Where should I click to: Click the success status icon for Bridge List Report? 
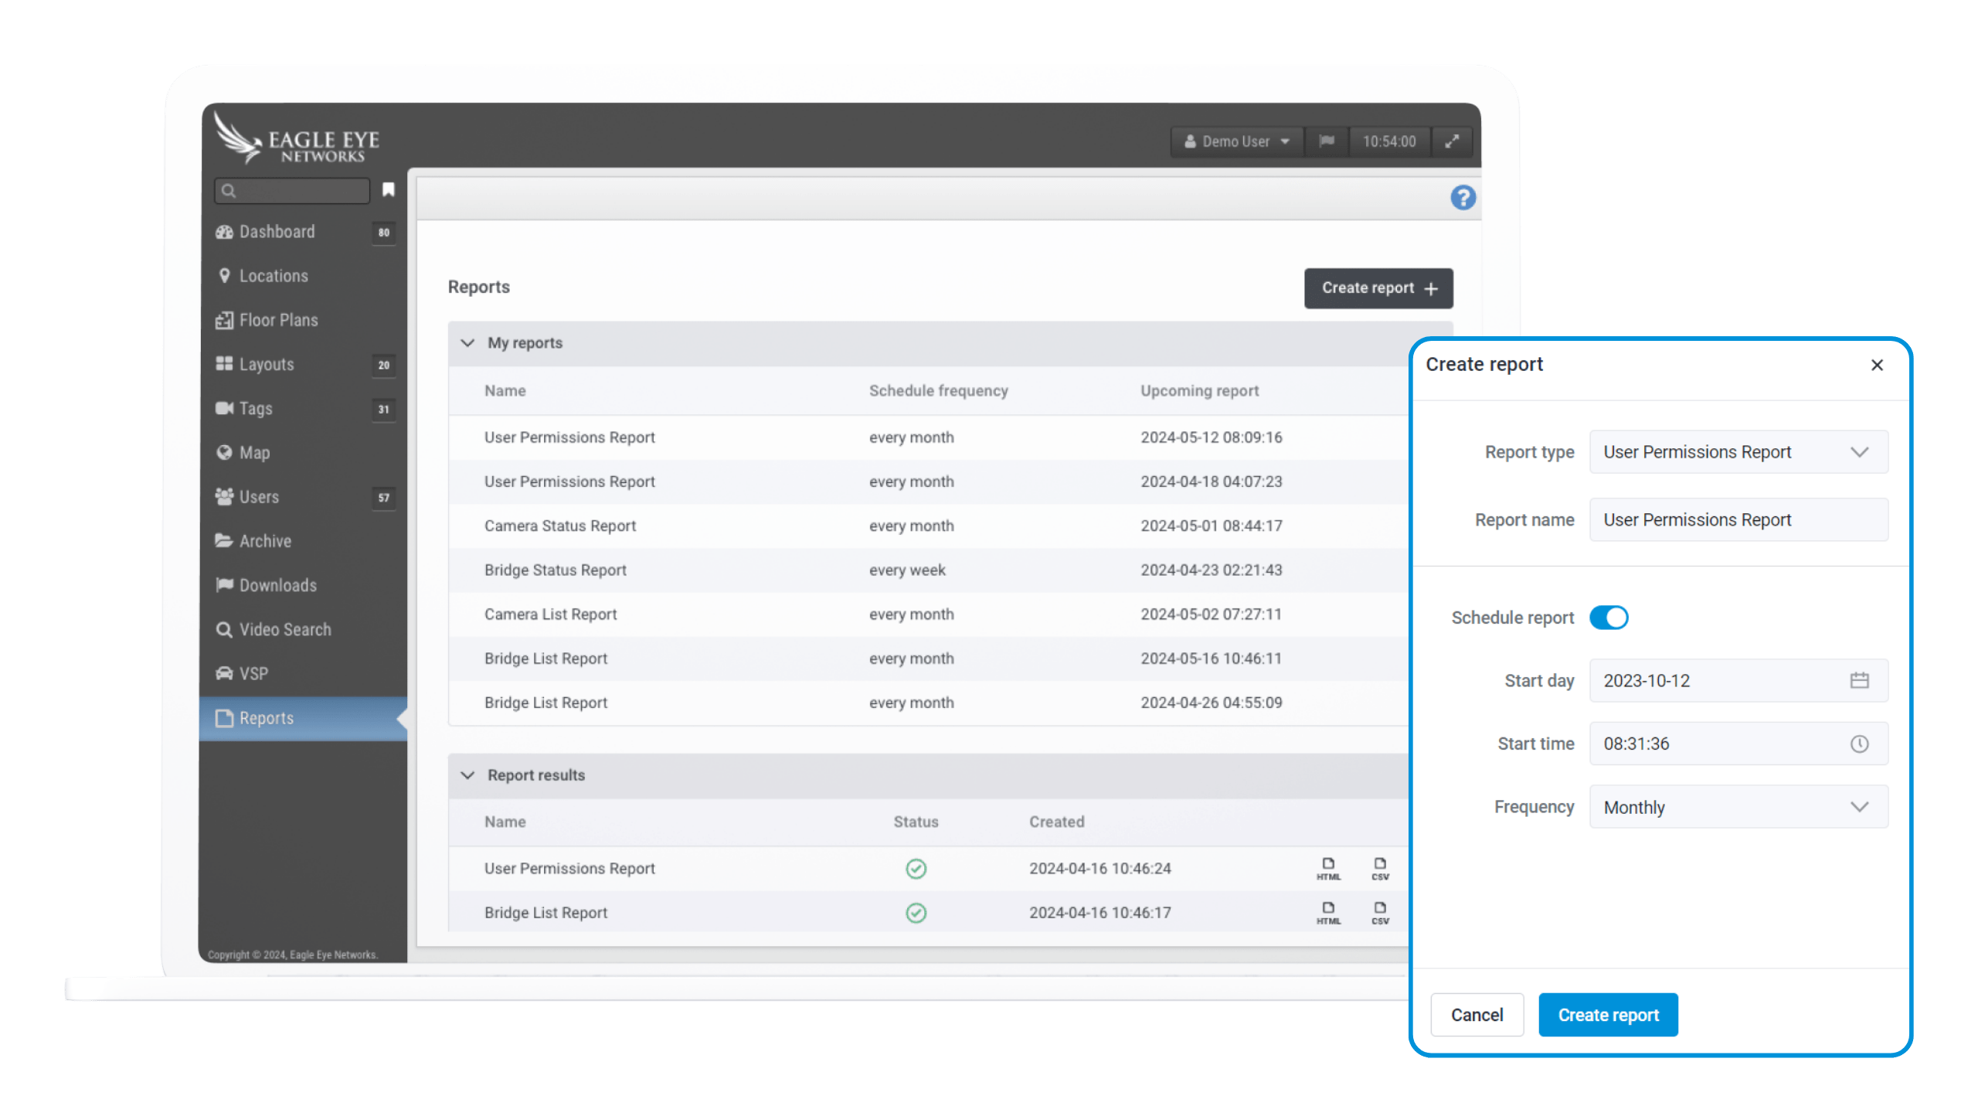click(917, 912)
